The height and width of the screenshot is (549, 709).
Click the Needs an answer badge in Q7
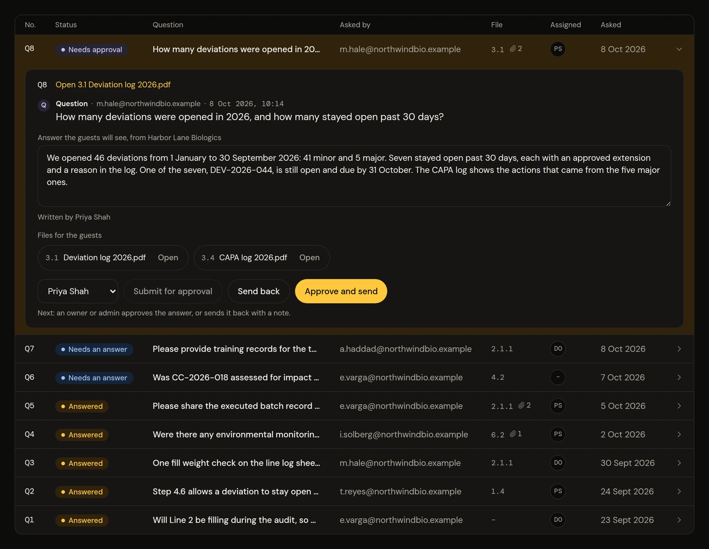[x=94, y=349]
